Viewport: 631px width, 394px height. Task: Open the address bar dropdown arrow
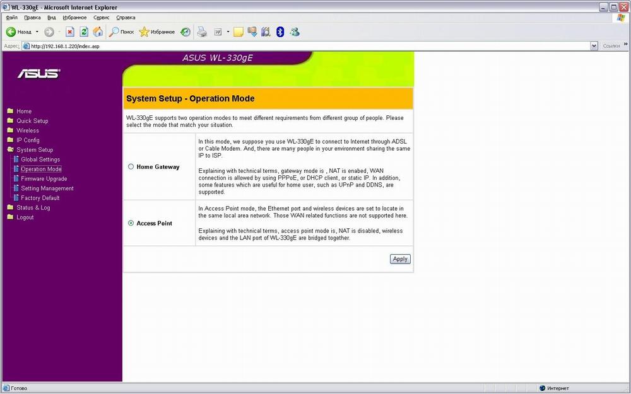594,46
